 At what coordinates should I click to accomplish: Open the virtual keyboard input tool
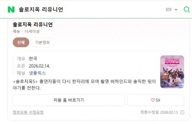coord(168,10)
